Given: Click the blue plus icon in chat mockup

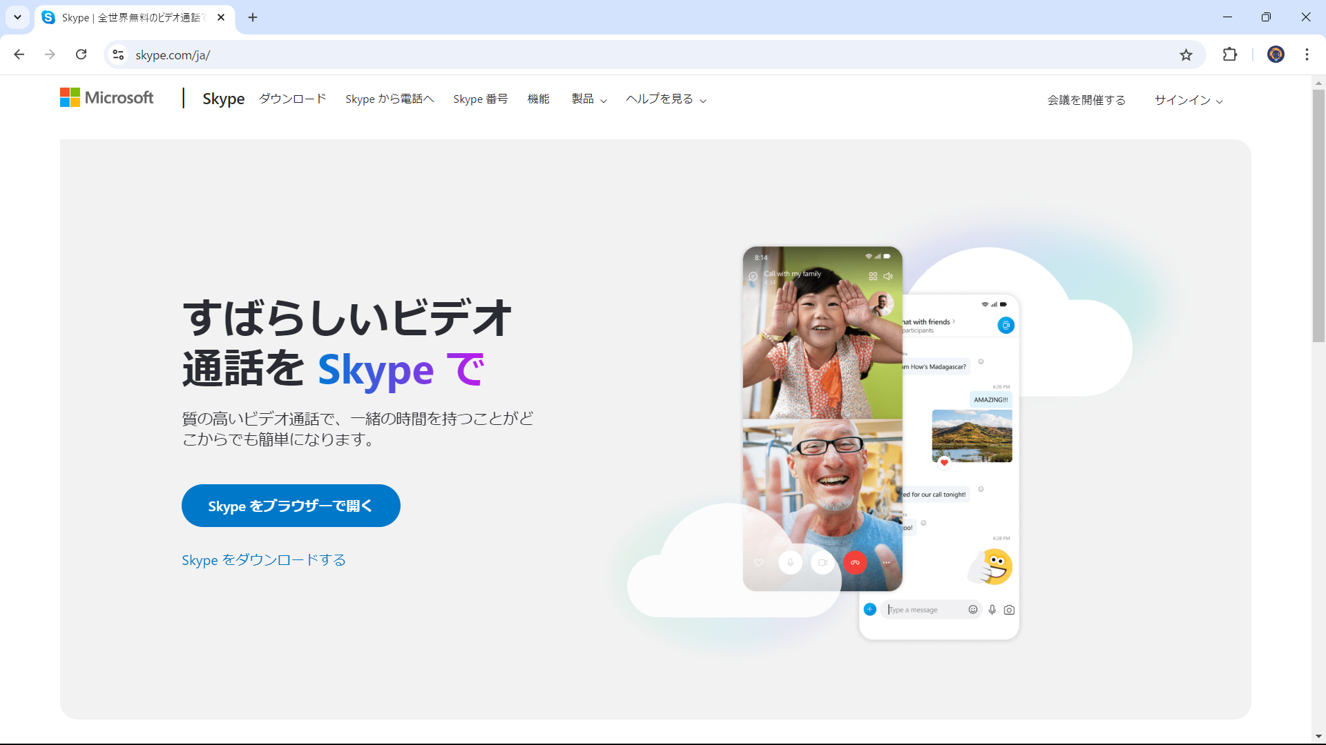Looking at the screenshot, I should (870, 609).
